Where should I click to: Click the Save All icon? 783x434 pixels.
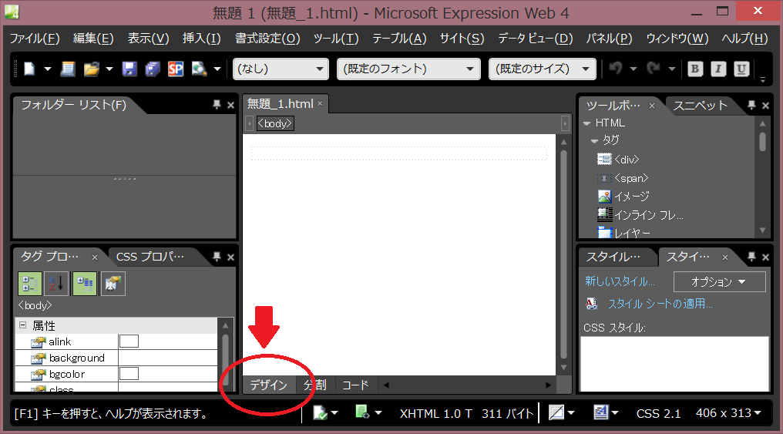[x=153, y=69]
